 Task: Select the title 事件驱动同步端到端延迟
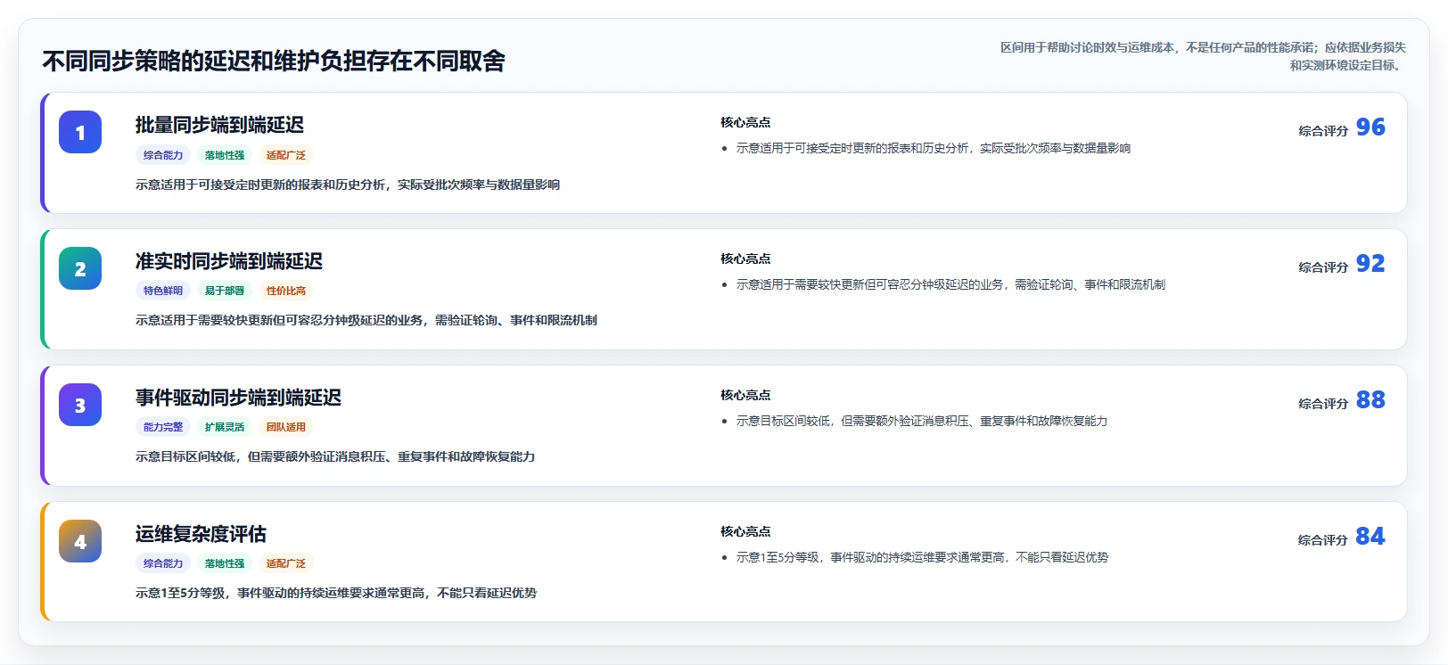point(238,398)
